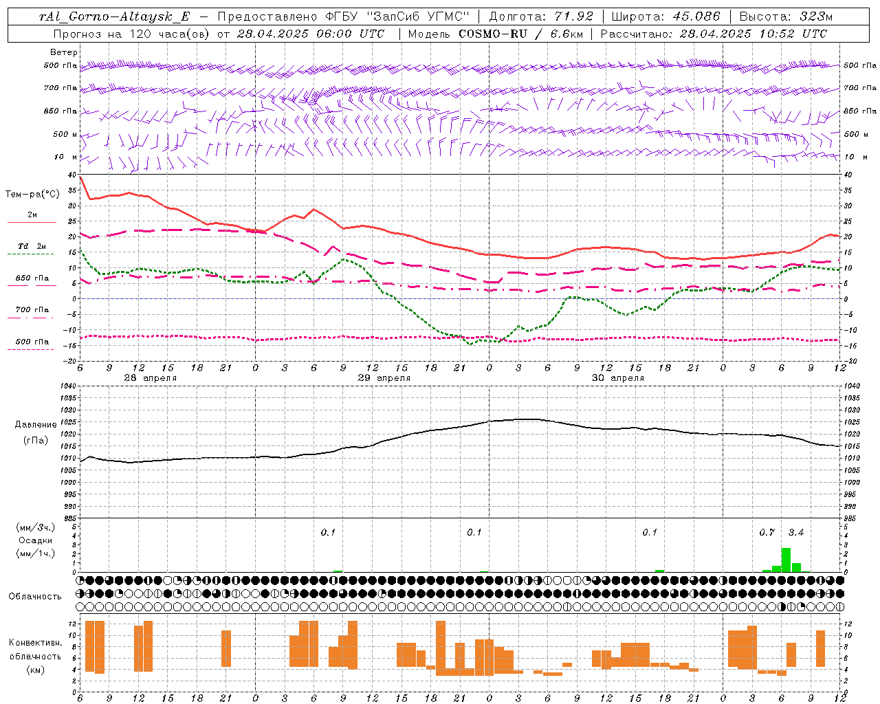The width and height of the screenshot is (880, 704).
Task: Click the Тем-ра(°C) panel label
Action: [32, 195]
